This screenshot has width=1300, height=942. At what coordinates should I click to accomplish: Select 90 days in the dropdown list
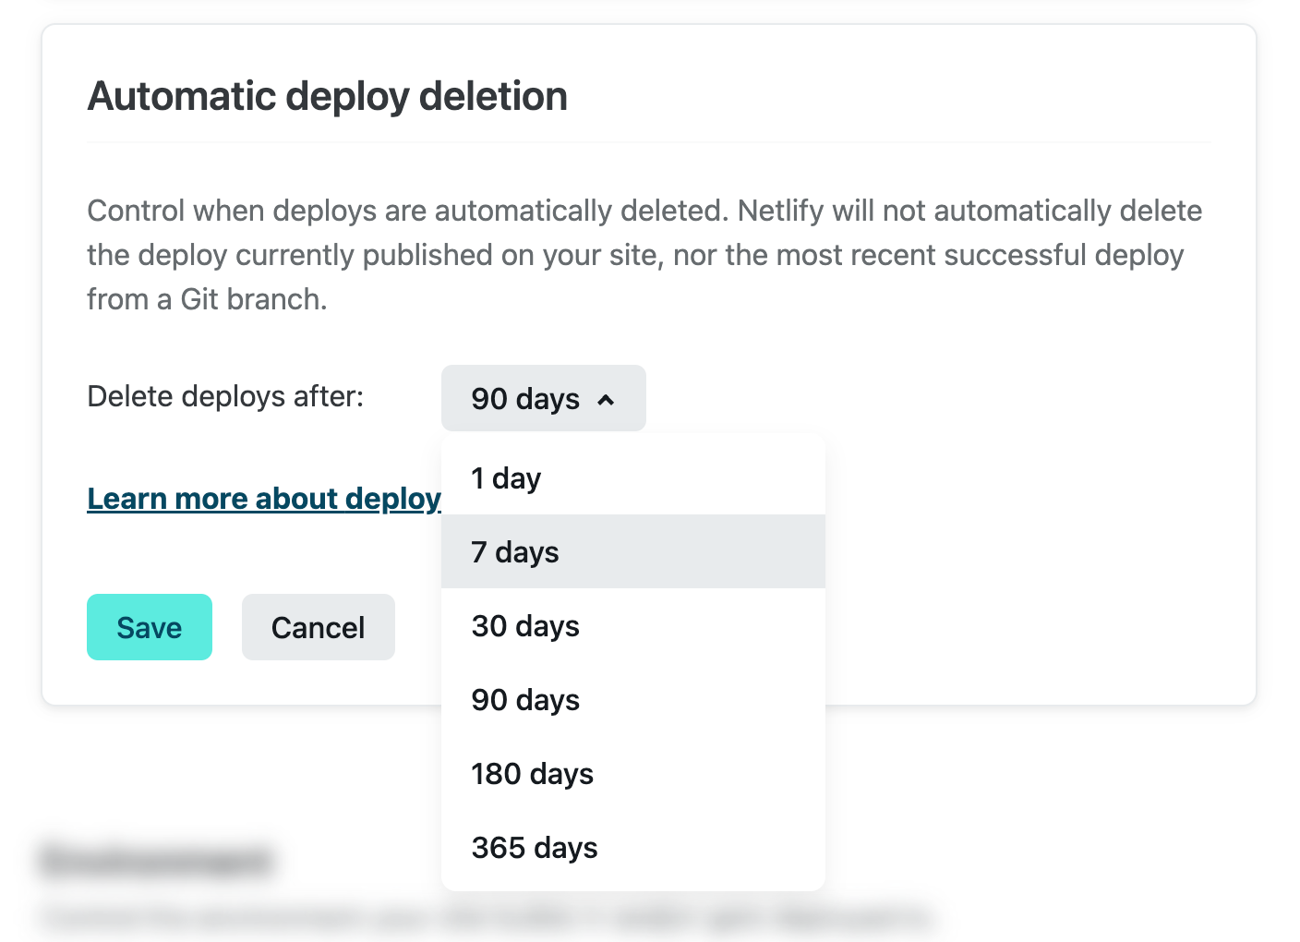[x=525, y=700]
